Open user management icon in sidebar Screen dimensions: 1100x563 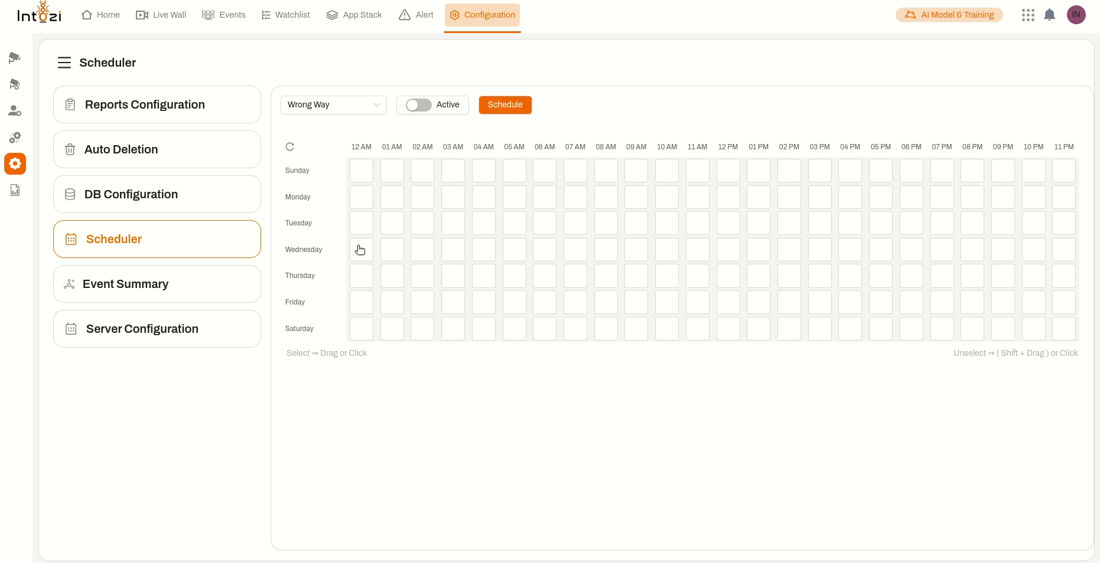[15, 111]
